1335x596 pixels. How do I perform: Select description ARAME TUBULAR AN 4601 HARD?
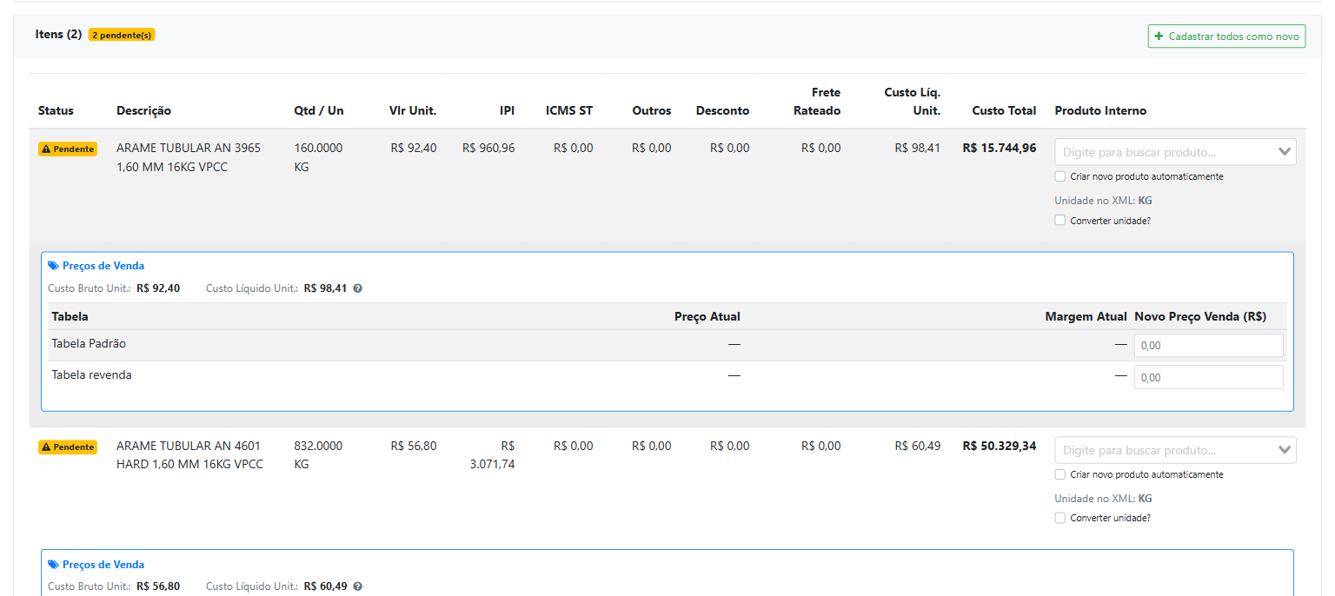(189, 455)
